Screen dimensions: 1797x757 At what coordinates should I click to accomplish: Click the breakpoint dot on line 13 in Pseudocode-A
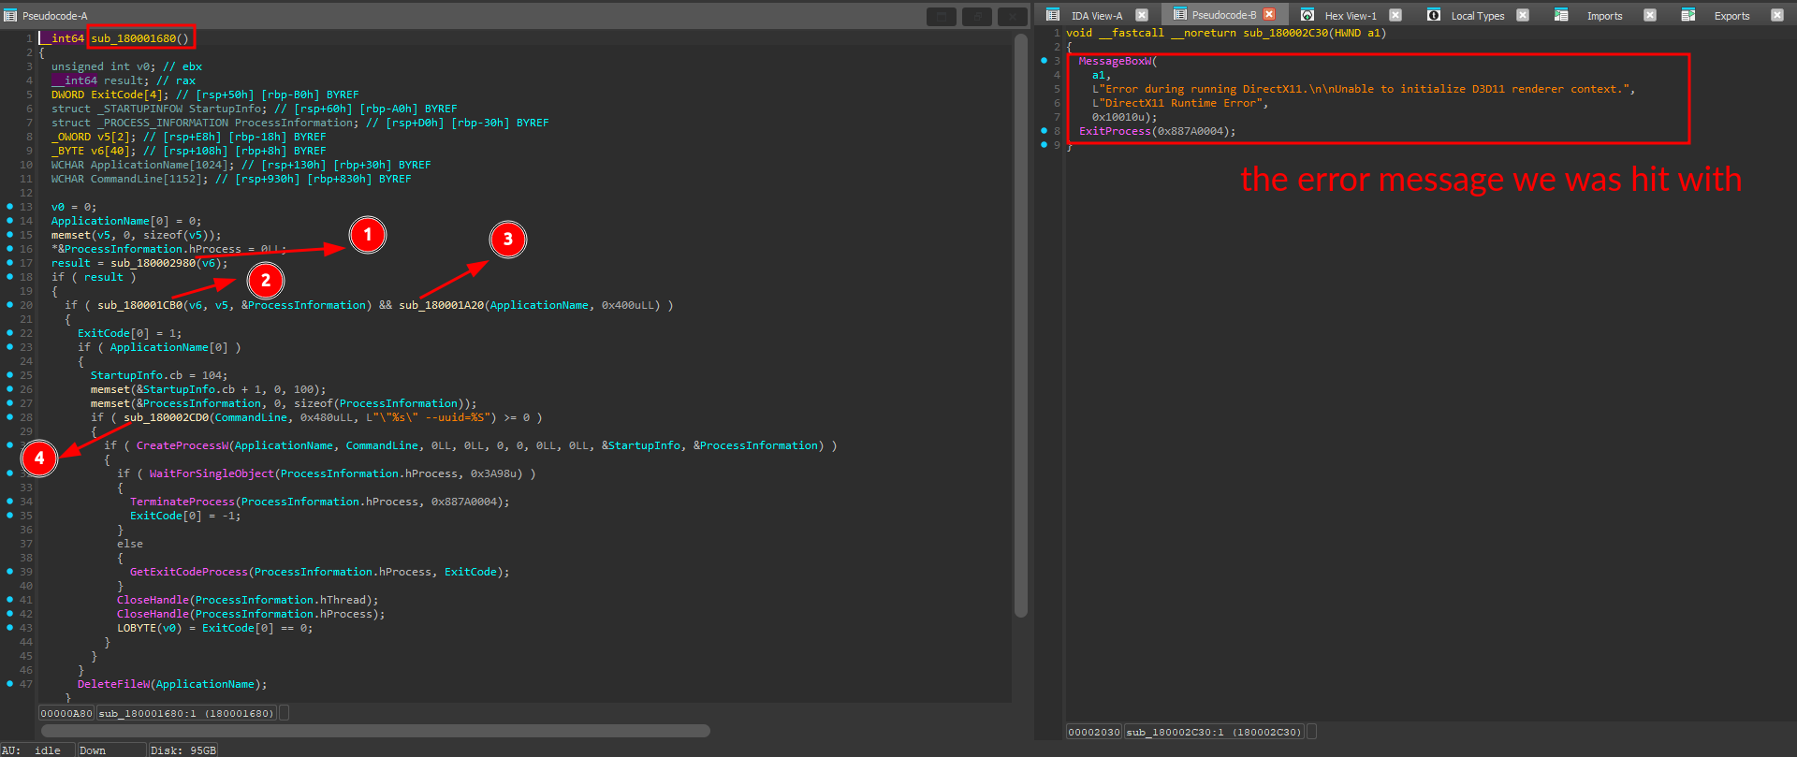click(x=9, y=207)
